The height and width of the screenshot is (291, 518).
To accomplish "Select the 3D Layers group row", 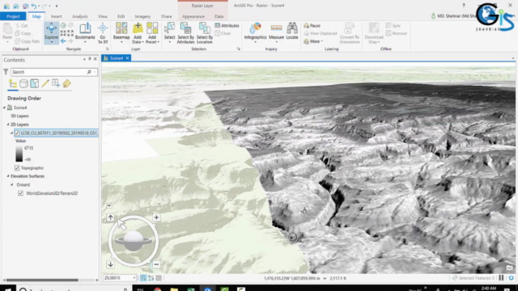I will pyautogui.click(x=19, y=116).
